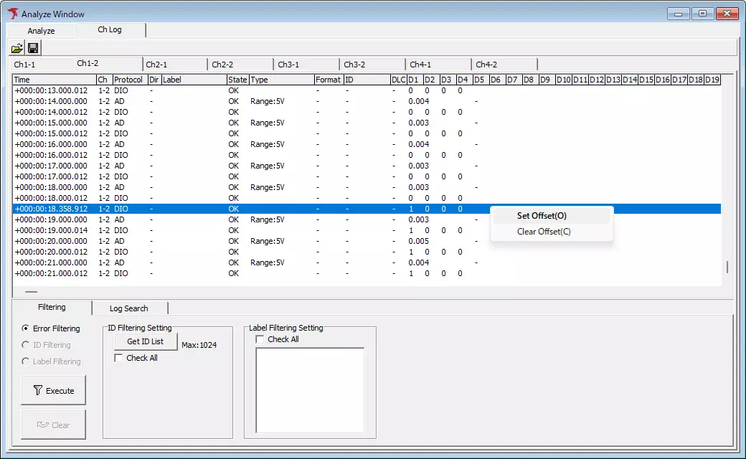Open the Log Search tab
Image resolution: width=746 pixels, height=459 pixels.
[x=128, y=308]
